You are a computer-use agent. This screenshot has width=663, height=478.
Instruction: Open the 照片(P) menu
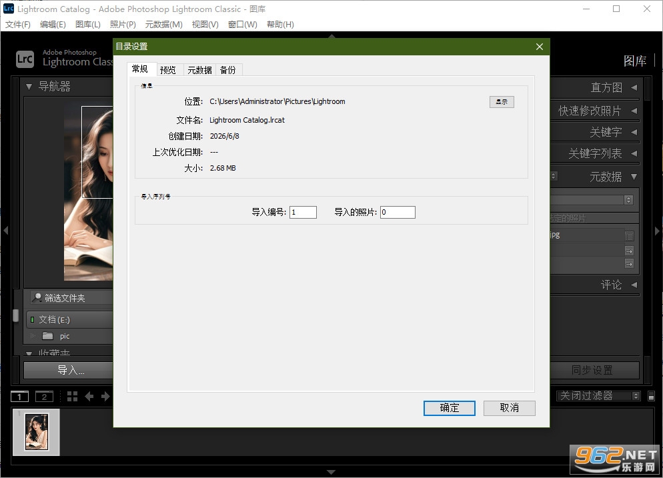point(123,25)
